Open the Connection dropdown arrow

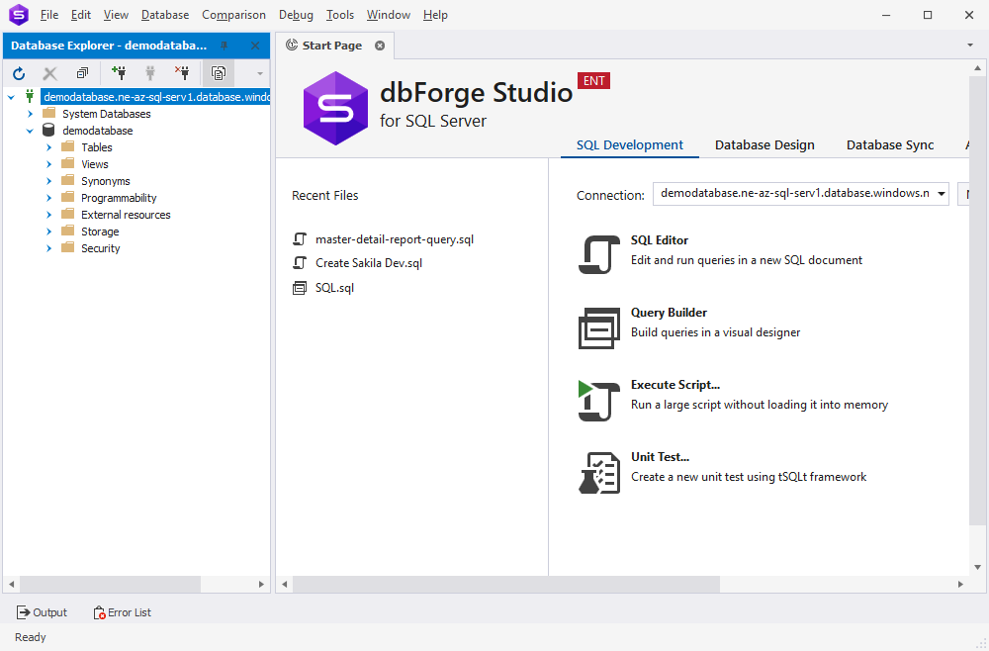click(942, 194)
